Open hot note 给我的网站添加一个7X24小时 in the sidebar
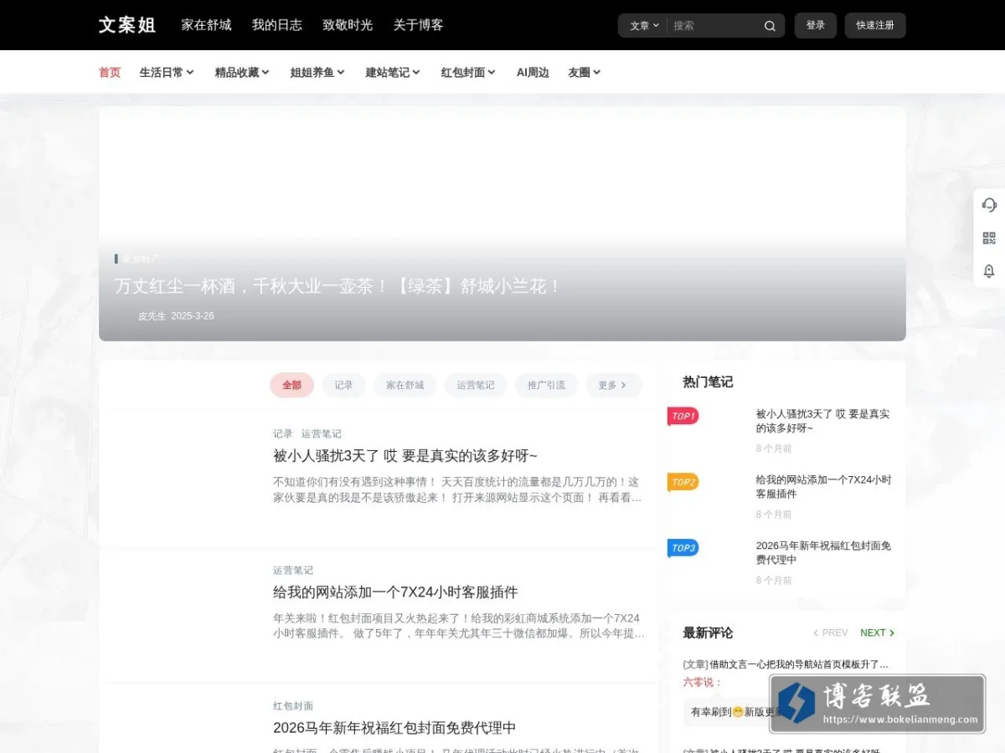This screenshot has width=1005, height=753. click(x=823, y=487)
